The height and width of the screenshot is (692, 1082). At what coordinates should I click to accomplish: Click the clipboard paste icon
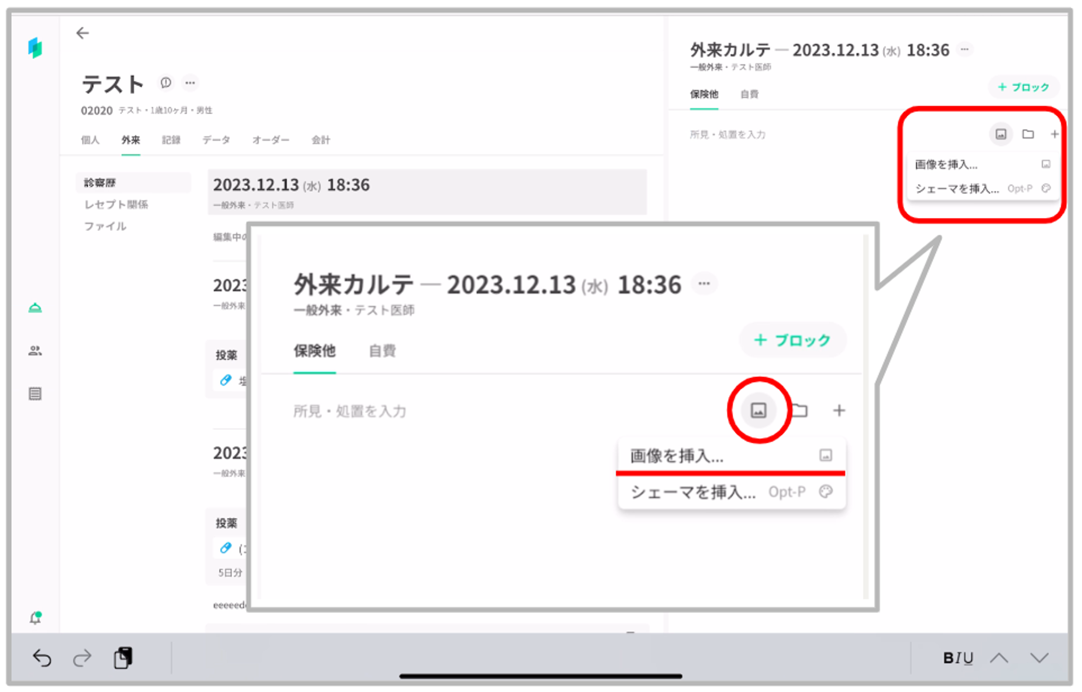(x=123, y=657)
